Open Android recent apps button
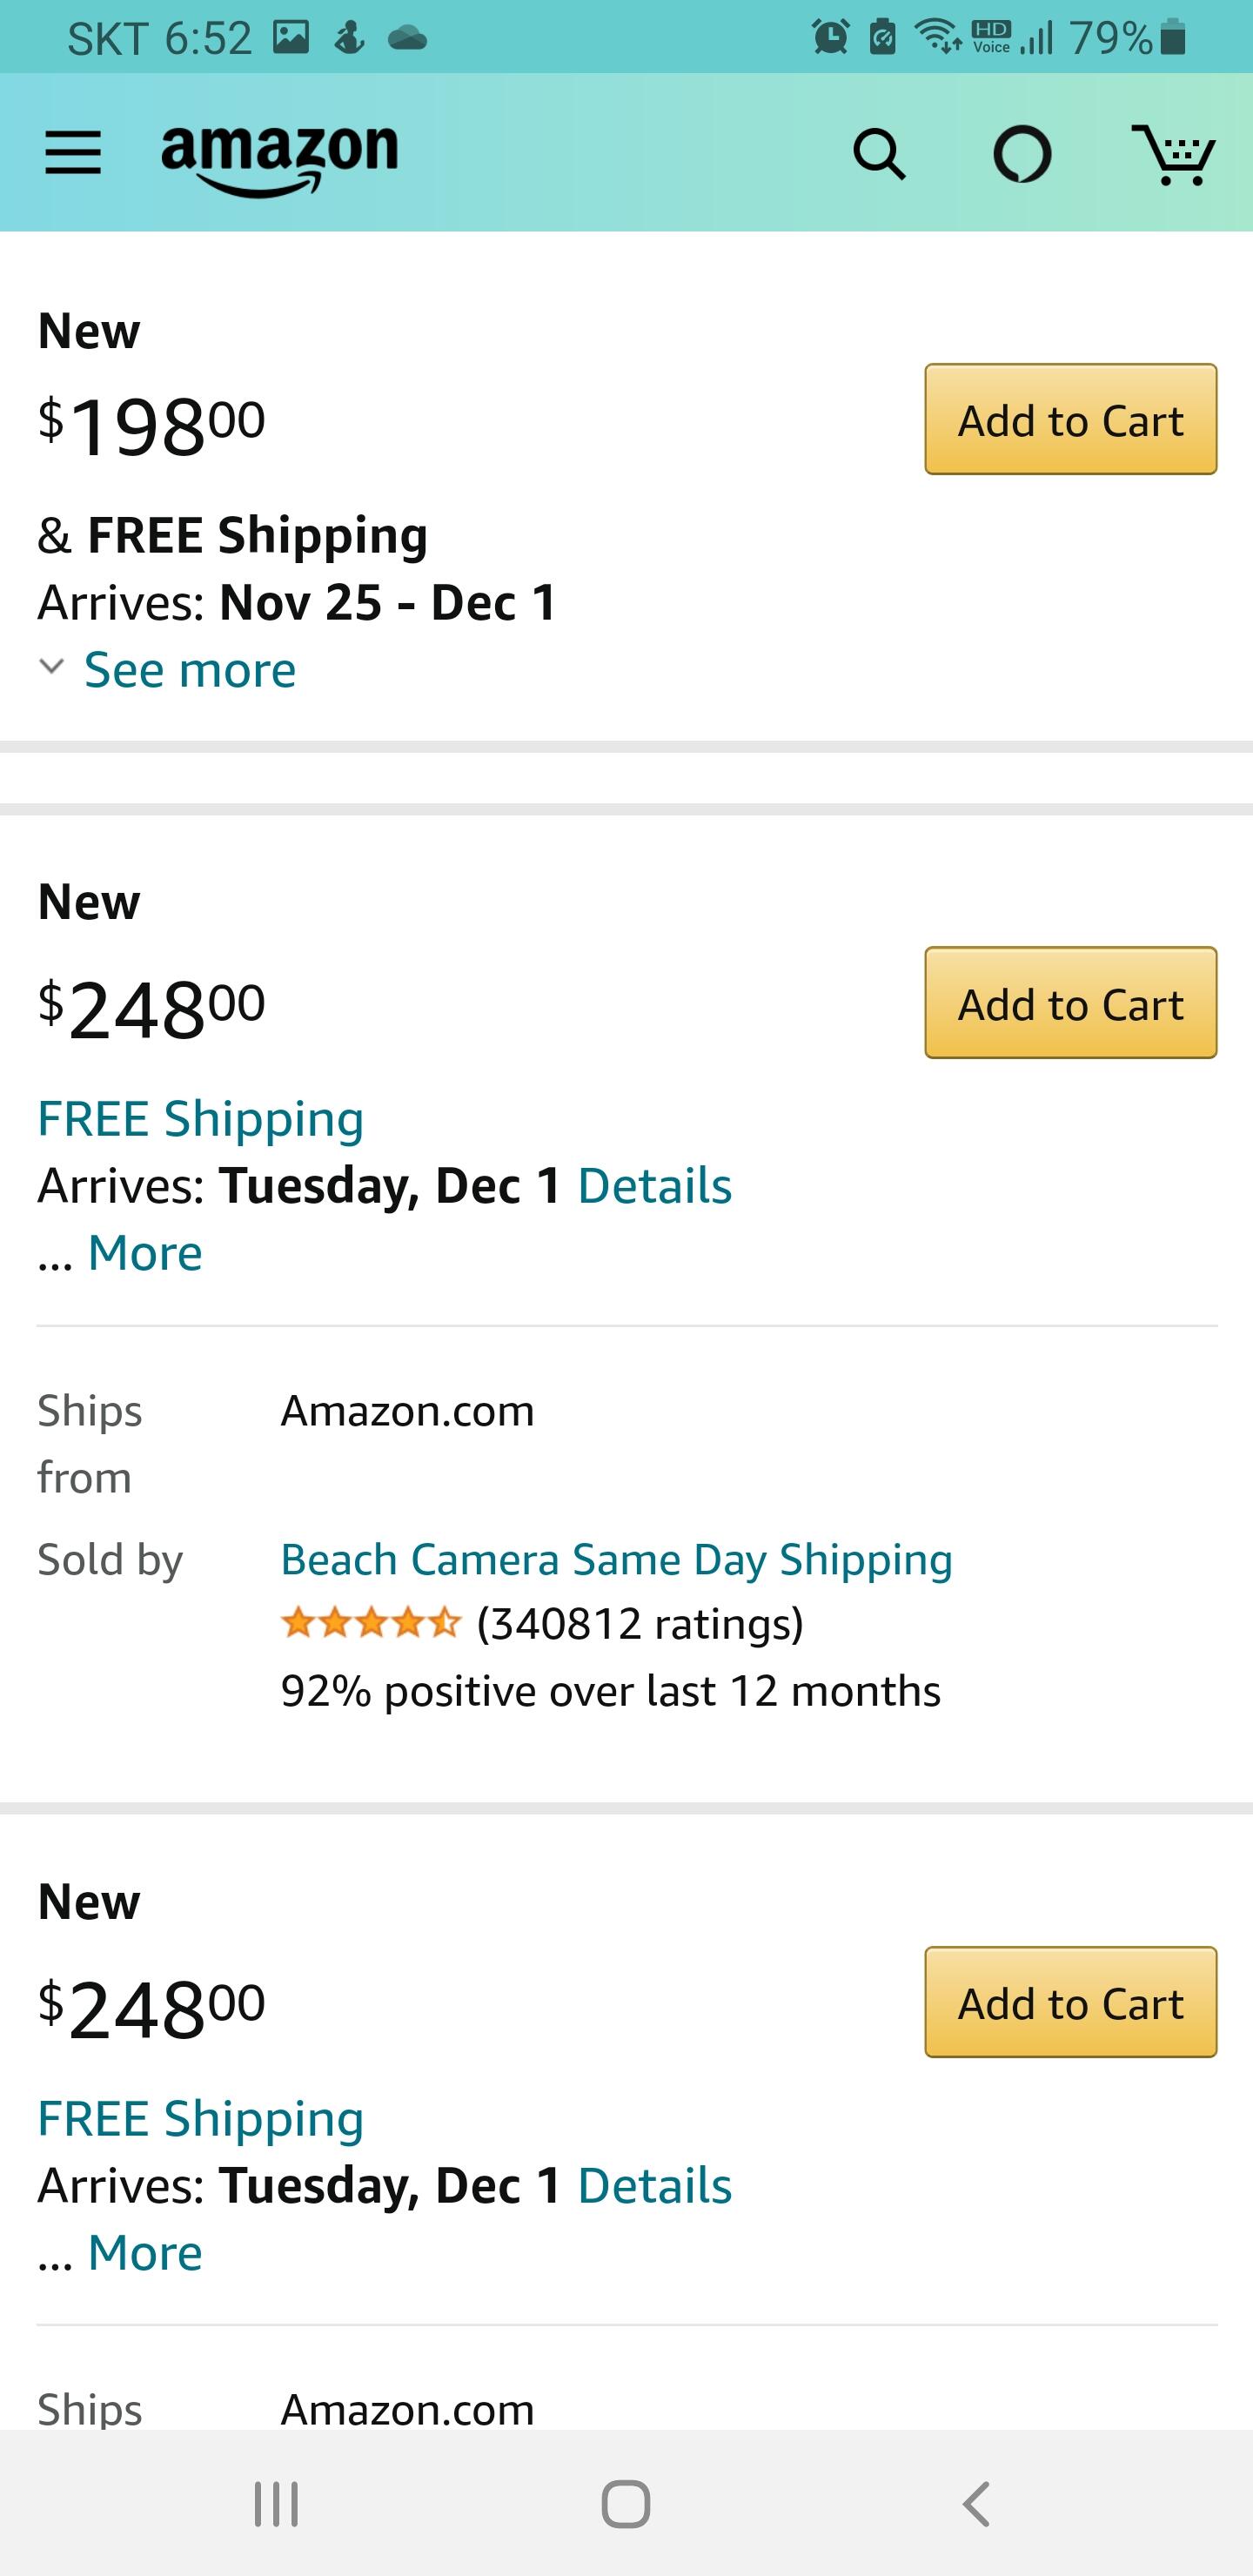The height and width of the screenshot is (2576, 1253). coord(276,2504)
